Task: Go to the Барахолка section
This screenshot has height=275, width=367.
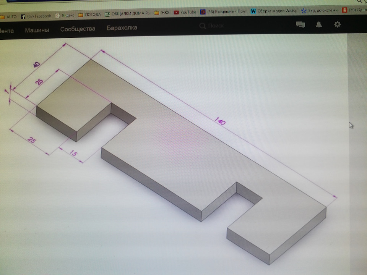Action: coord(122,27)
